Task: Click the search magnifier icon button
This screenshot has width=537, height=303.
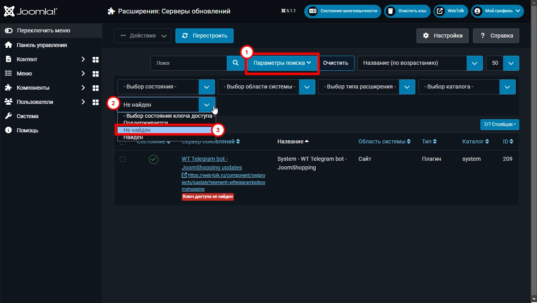Action: (236, 63)
